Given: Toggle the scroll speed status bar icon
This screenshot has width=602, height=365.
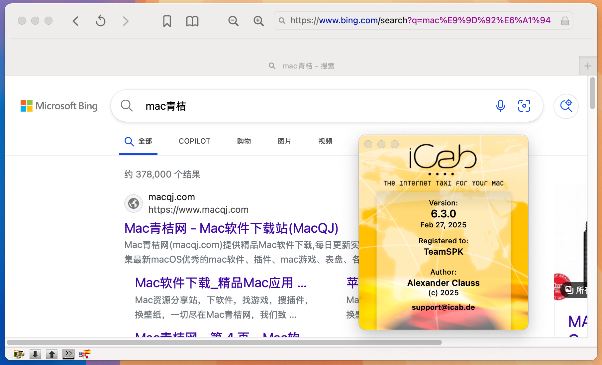Looking at the screenshot, I should coord(68,354).
